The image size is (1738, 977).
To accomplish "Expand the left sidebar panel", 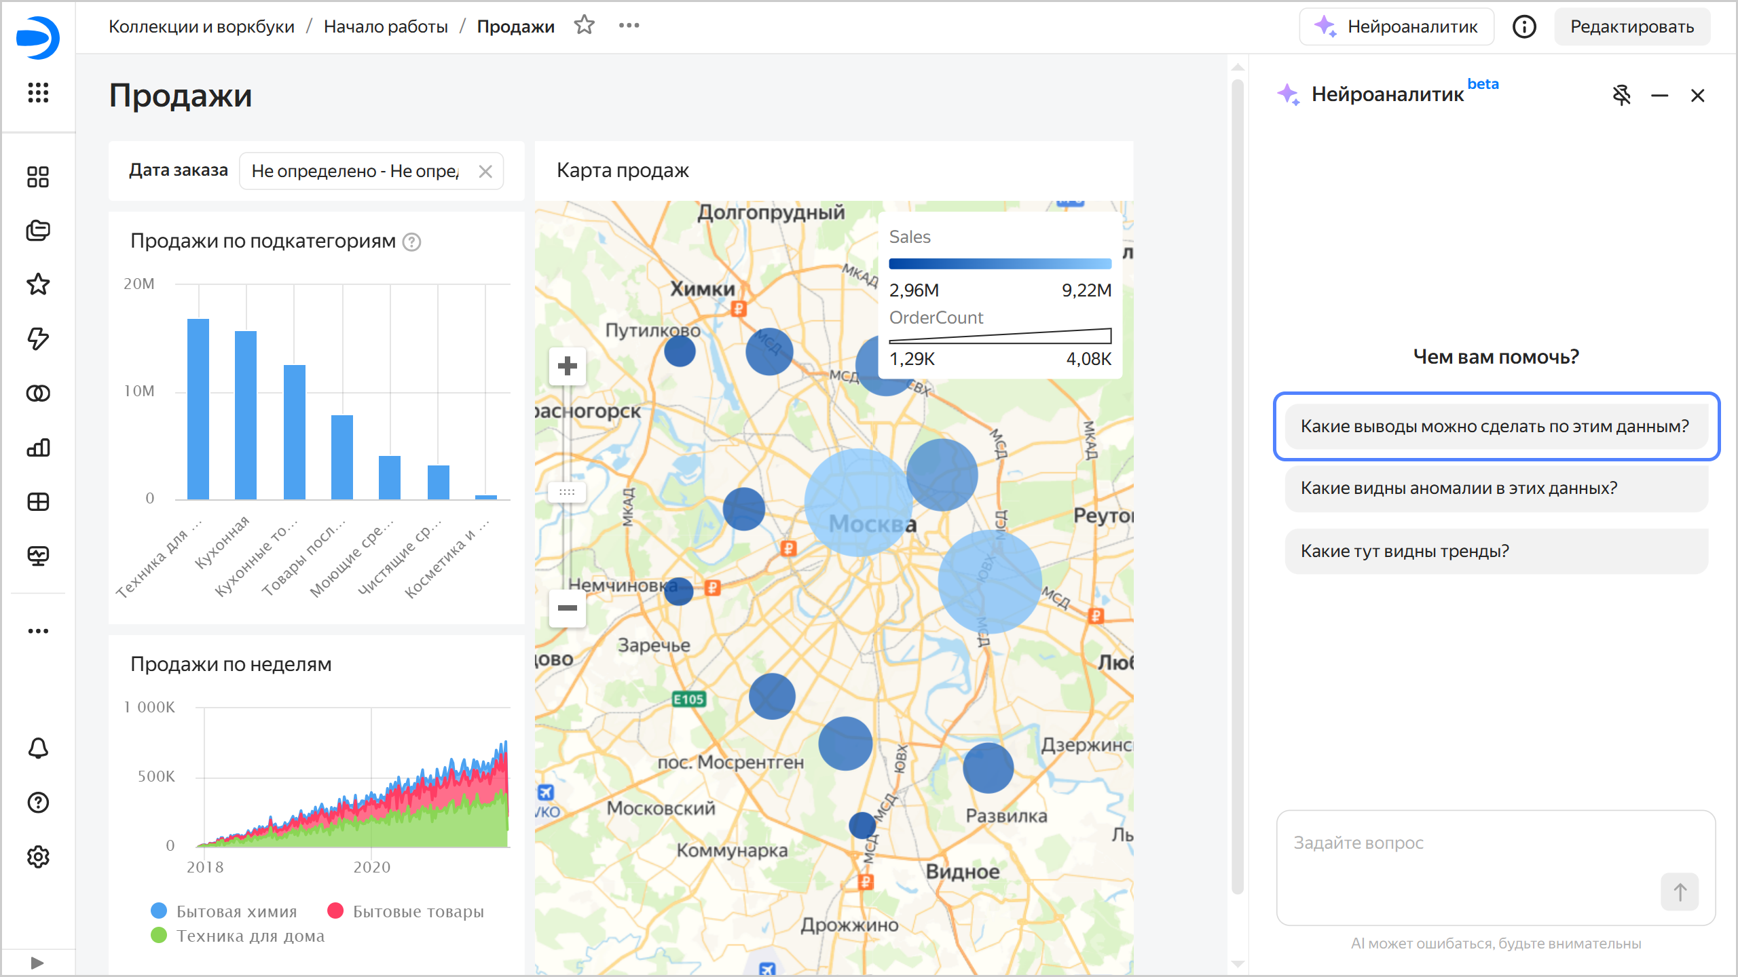I will (37, 963).
